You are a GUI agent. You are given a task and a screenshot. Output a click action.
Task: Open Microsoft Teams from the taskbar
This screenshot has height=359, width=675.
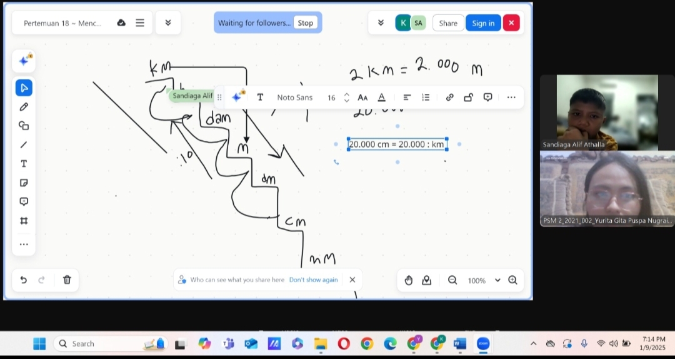227,343
